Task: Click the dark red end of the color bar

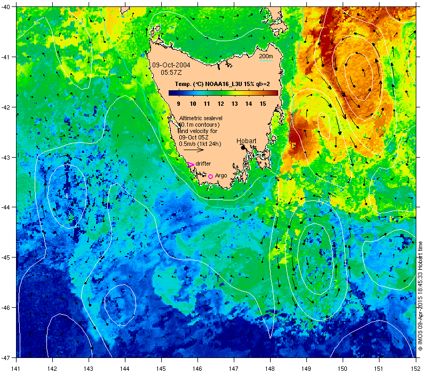Action: click(x=275, y=93)
